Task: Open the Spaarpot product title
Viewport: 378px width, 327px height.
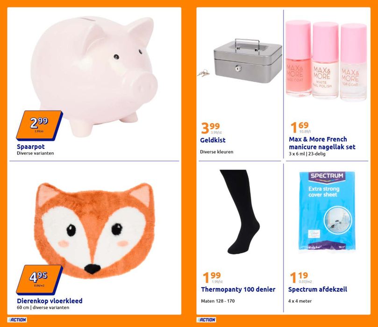Action: (x=31, y=147)
